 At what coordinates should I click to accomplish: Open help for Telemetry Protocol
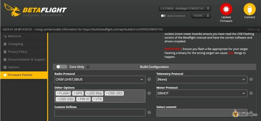coord(251,79)
